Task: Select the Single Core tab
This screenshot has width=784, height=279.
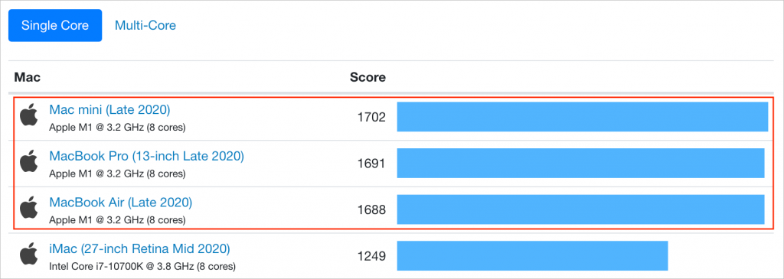Action: tap(55, 25)
